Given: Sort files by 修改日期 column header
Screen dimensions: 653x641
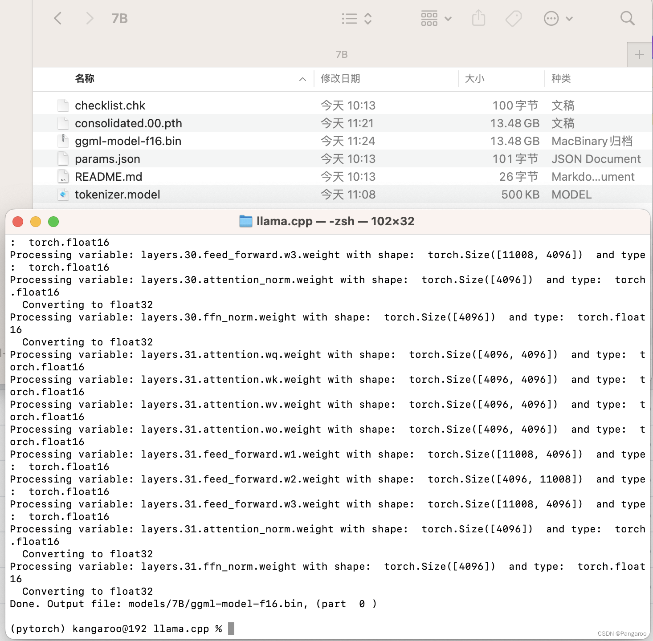Looking at the screenshot, I should click(x=340, y=79).
